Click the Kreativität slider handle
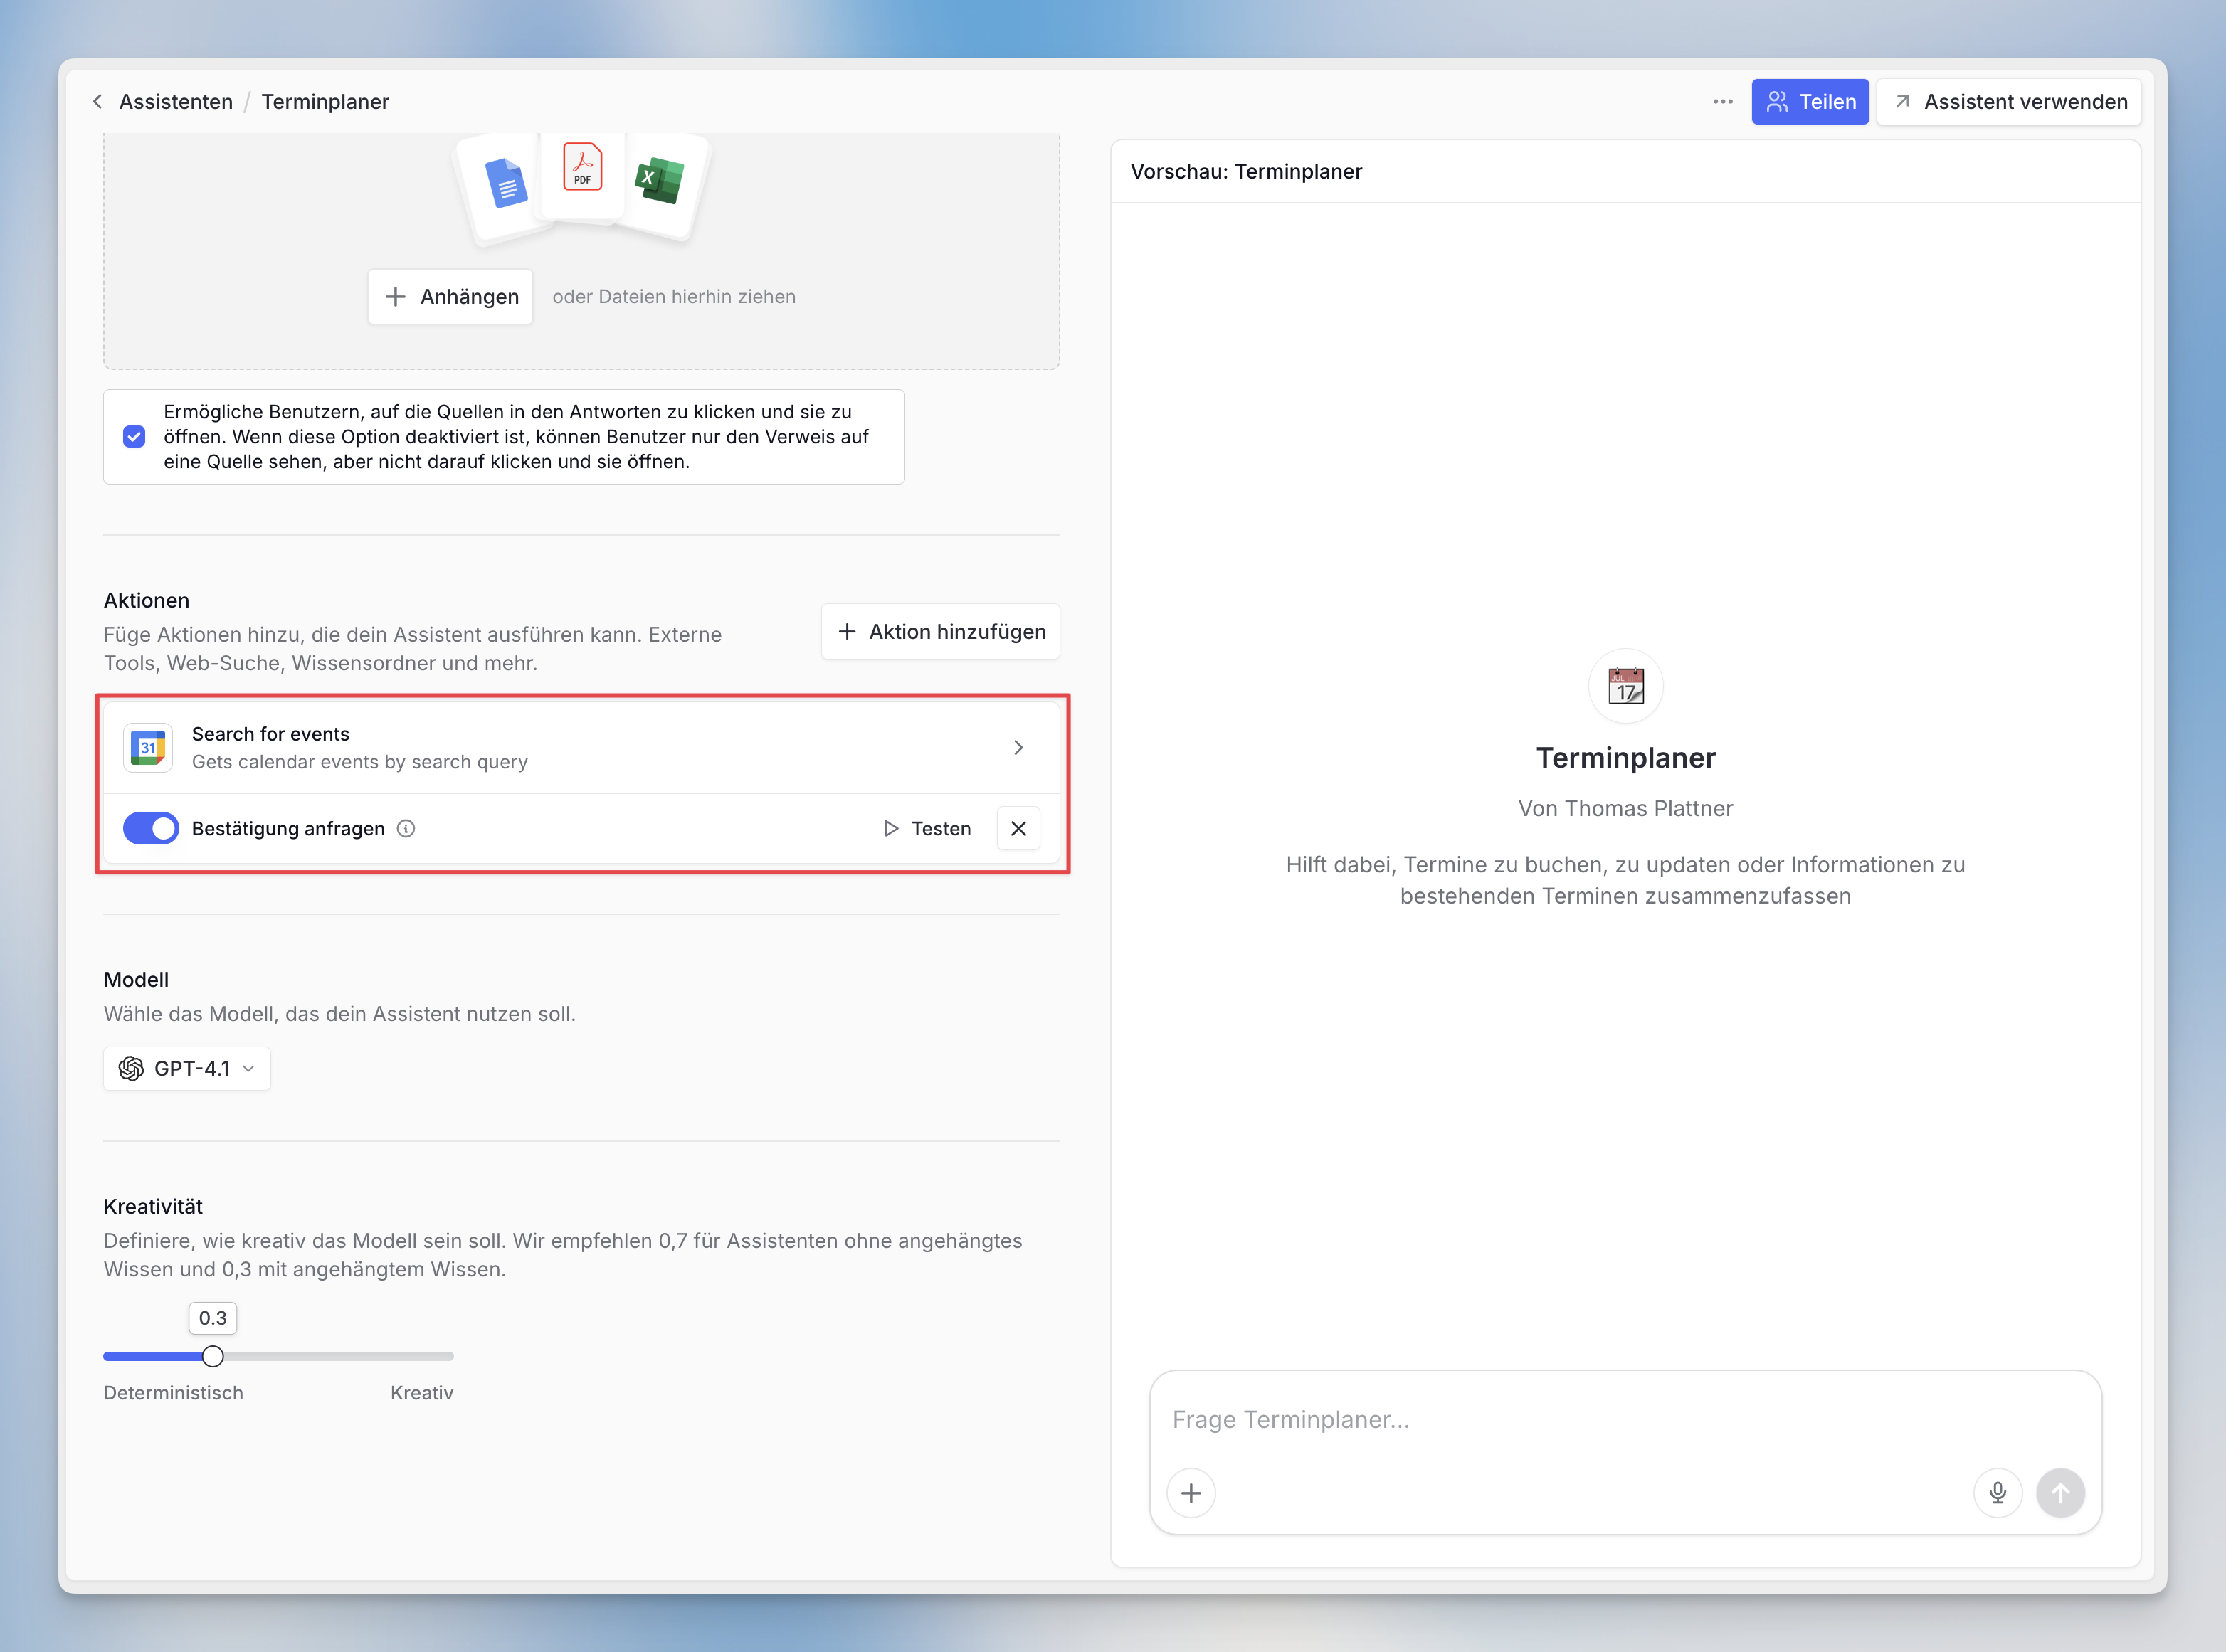 213,1356
